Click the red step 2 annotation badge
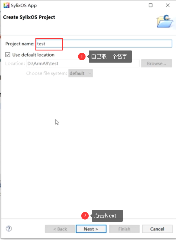Screen dimensions: 176x240 pyautogui.click(x=85, y=216)
